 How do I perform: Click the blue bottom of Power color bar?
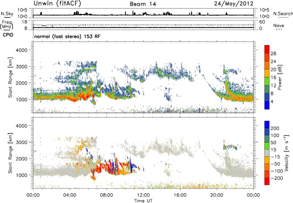(x=267, y=105)
